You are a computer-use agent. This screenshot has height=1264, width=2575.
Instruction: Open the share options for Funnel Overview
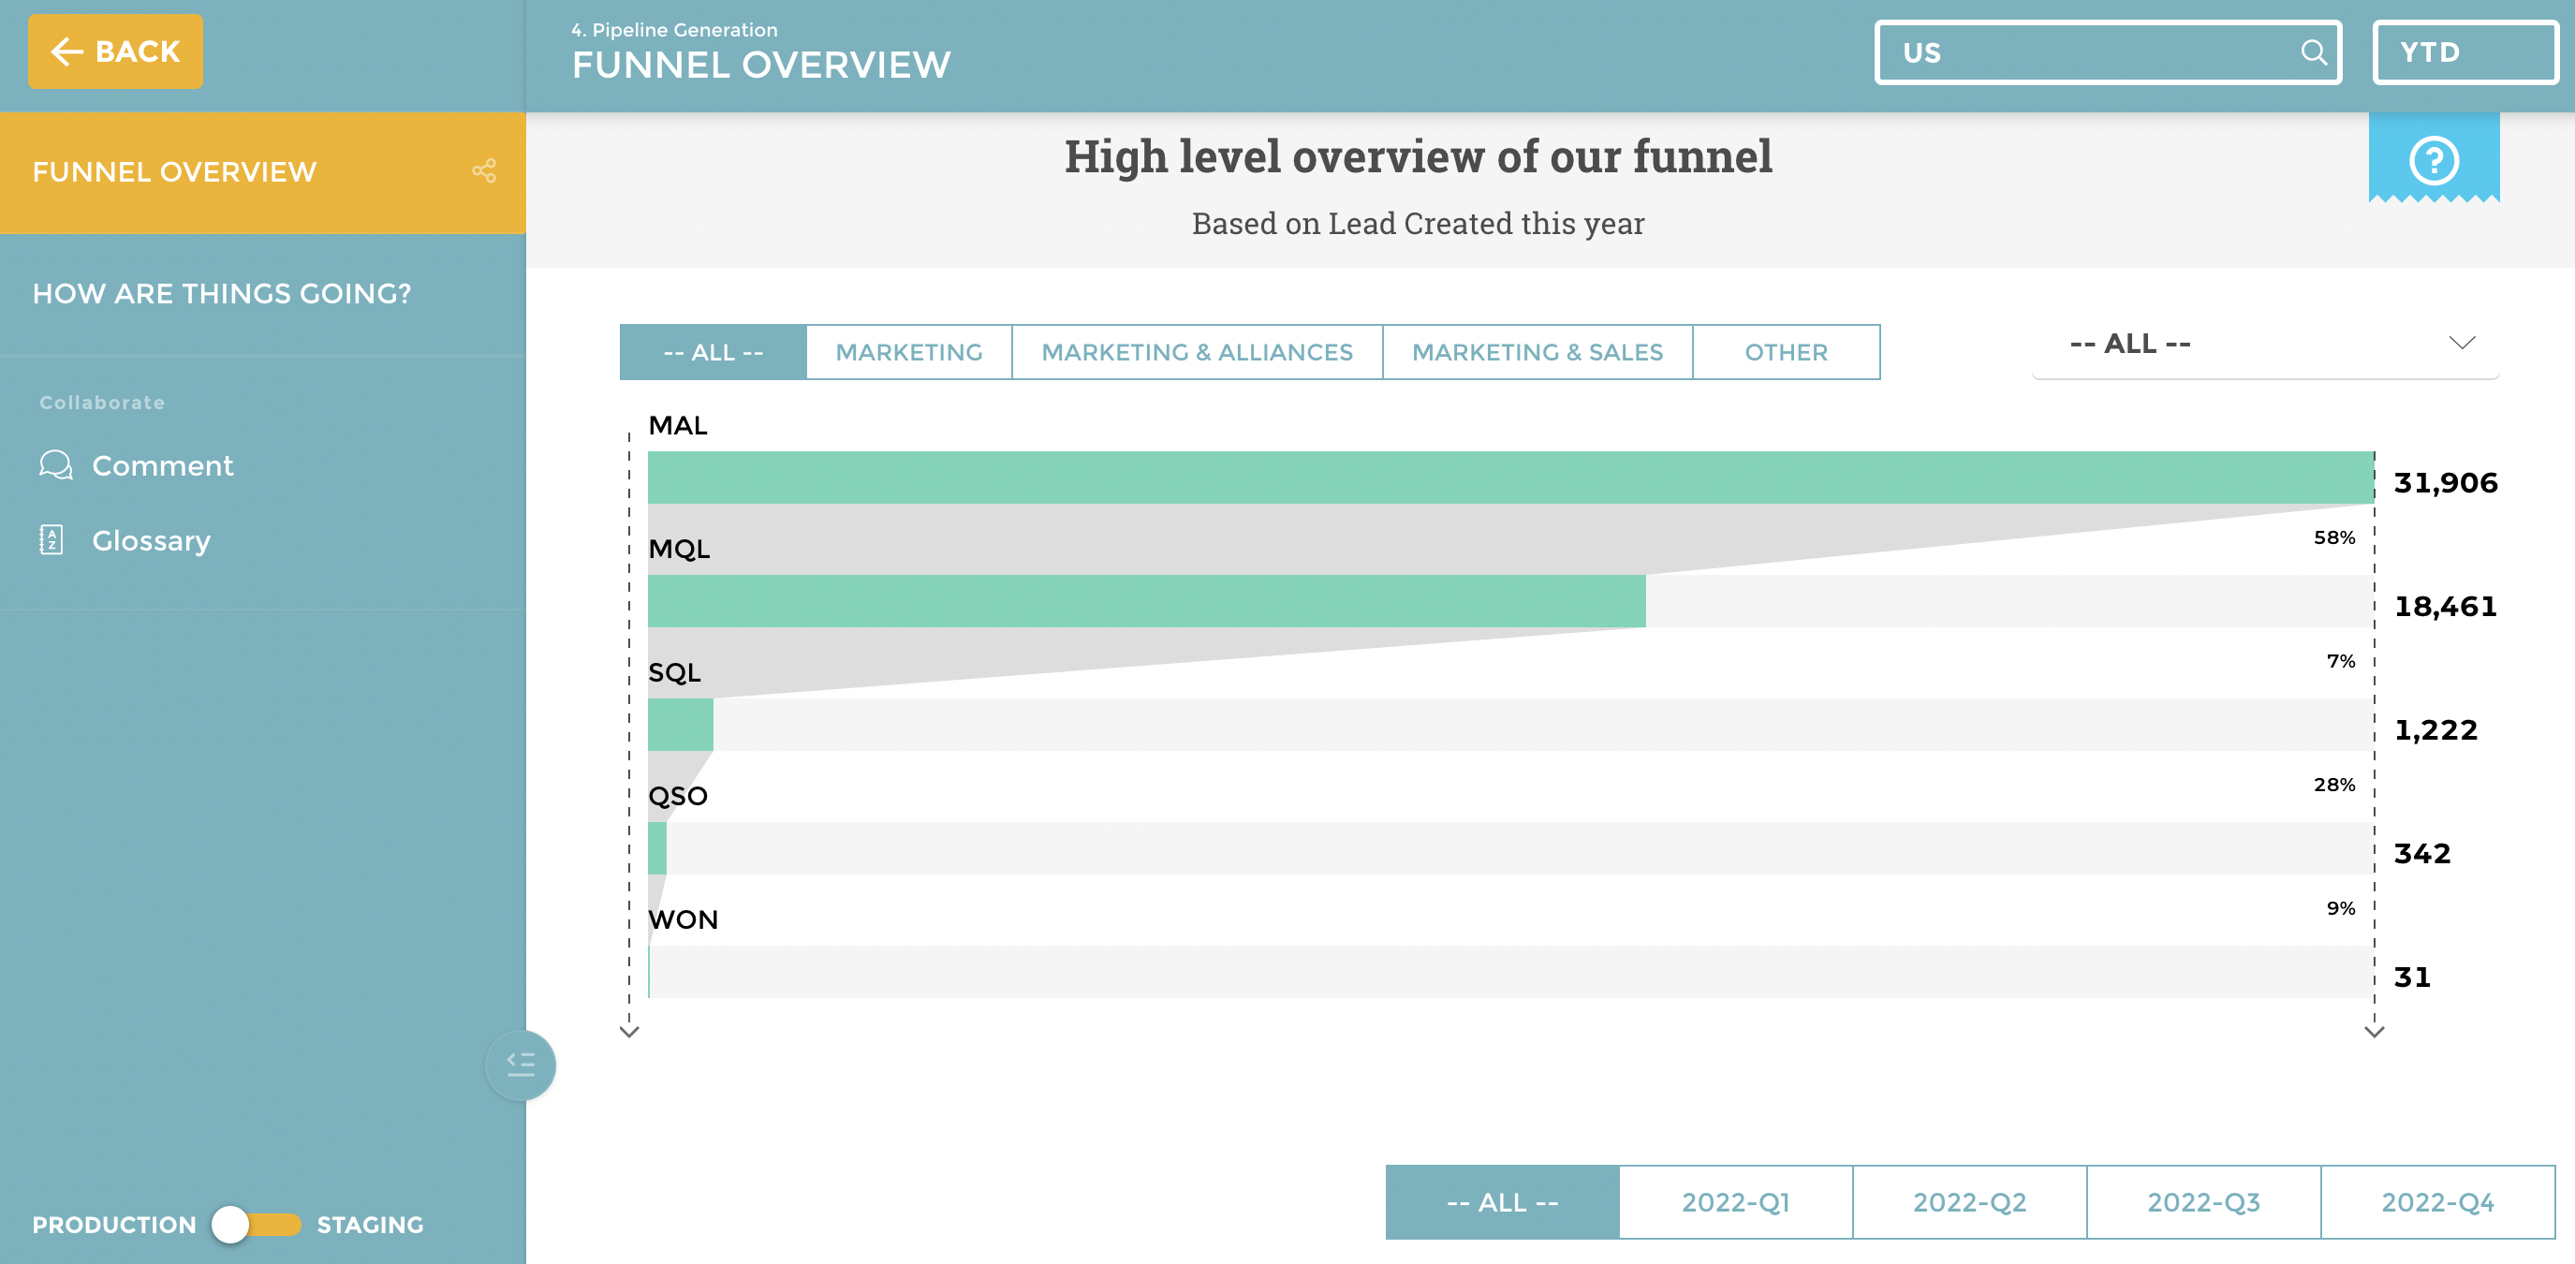(487, 170)
